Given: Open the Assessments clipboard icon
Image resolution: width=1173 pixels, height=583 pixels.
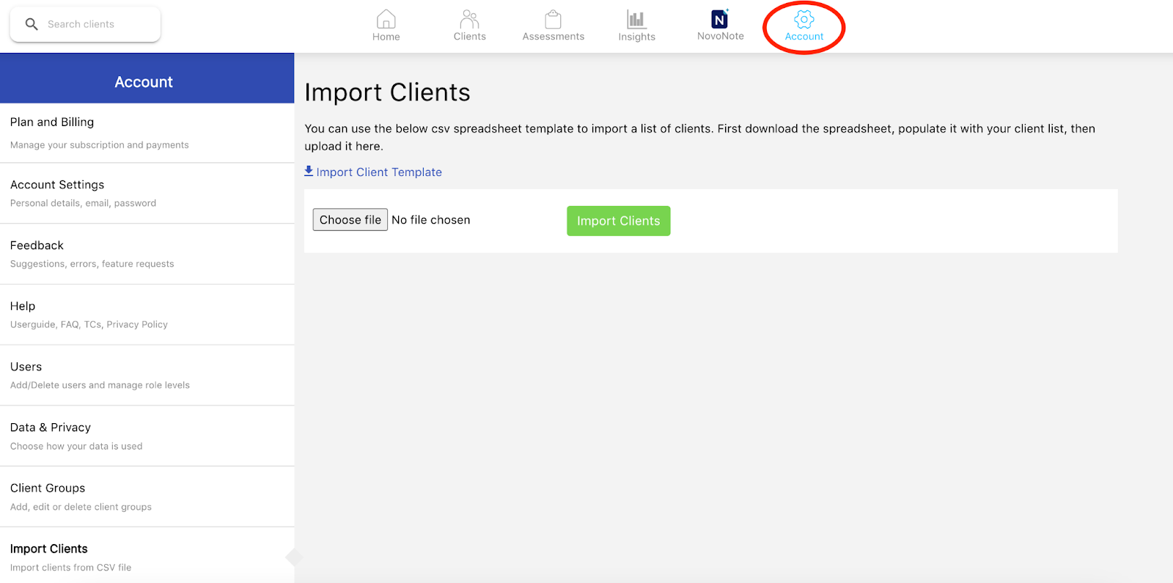Looking at the screenshot, I should (x=554, y=19).
